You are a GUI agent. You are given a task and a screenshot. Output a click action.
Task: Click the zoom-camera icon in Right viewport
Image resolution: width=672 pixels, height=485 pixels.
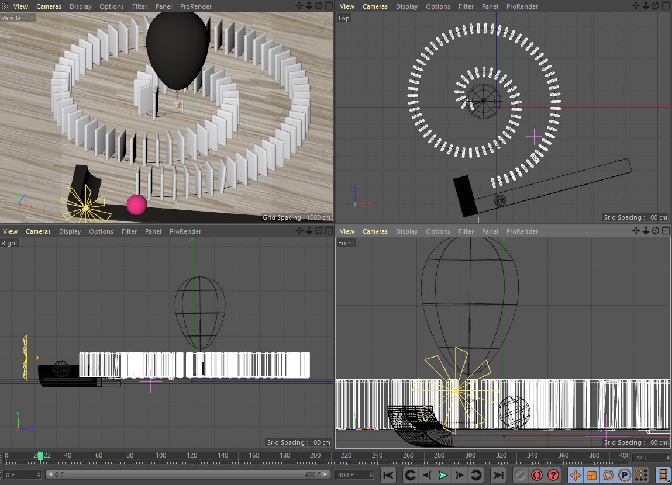pyautogui.click(x=309, y=231)
